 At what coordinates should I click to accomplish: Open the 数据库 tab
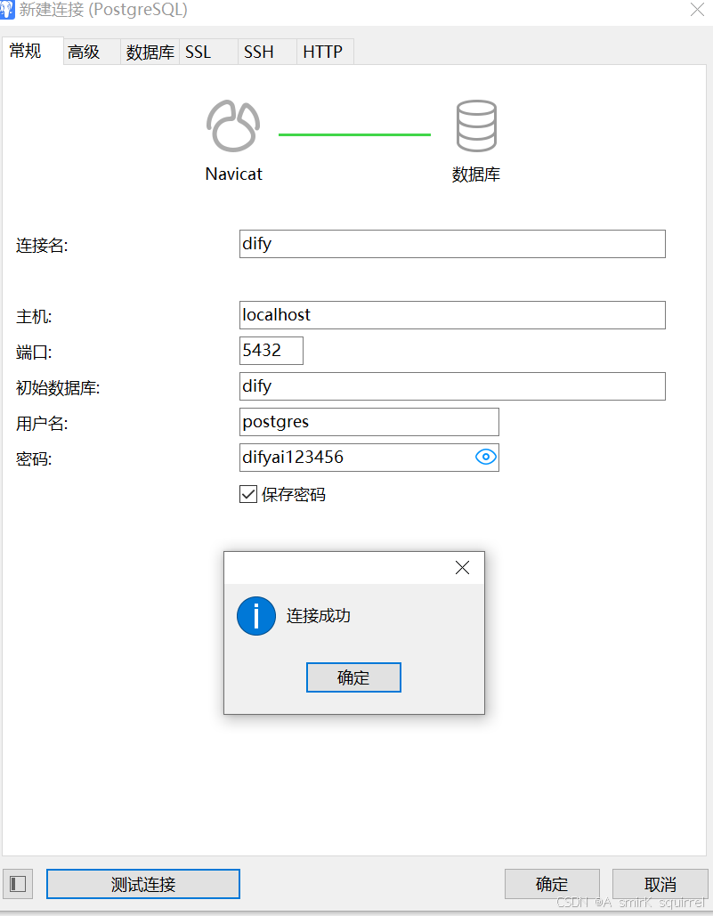(150, 52)
